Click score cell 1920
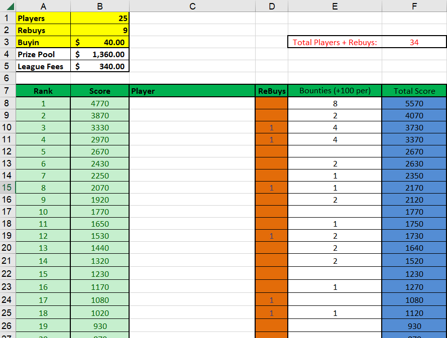The width and height of the screenshot is (447, 338). pyautogui.click(x=100, y=200)
